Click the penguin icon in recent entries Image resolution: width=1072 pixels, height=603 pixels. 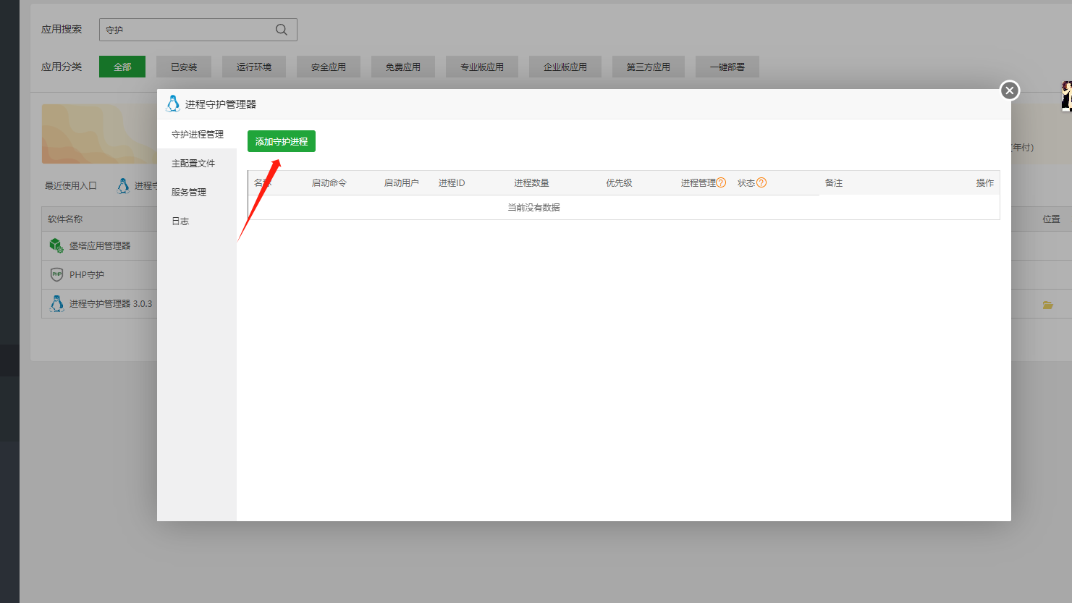click(x=123, y=186)
